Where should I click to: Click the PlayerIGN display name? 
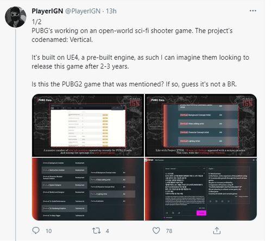[x=47, y=11]
